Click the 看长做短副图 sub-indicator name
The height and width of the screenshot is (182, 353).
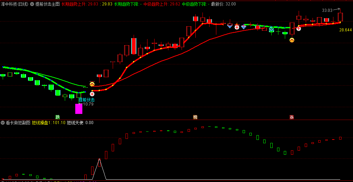click(18, 123)
